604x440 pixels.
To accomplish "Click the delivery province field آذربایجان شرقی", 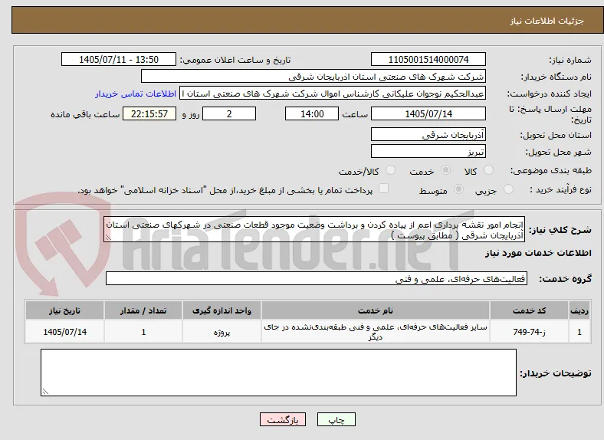I will point(428,134).
